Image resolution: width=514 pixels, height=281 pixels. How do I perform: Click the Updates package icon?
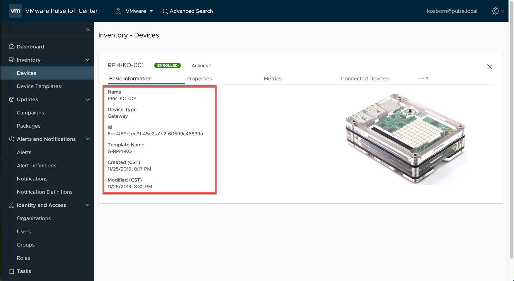[12, 99]
